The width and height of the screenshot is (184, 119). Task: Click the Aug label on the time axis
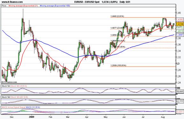pos(163,117)
